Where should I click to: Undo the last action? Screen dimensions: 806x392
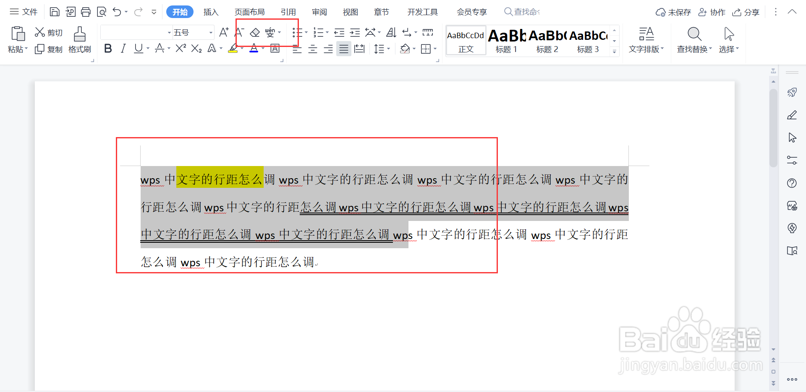(117, 12)
